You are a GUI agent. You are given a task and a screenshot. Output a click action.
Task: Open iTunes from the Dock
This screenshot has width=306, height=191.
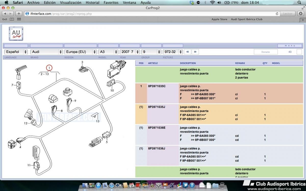point(192,185)
